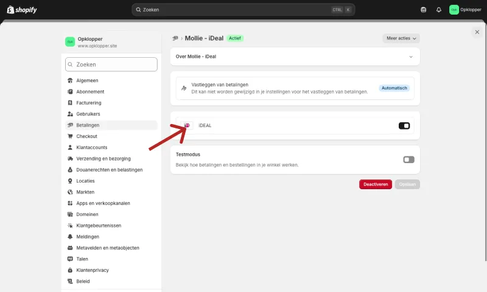Click the Algemeen store icon
This screenshot has height=292, width=487.
70,80
